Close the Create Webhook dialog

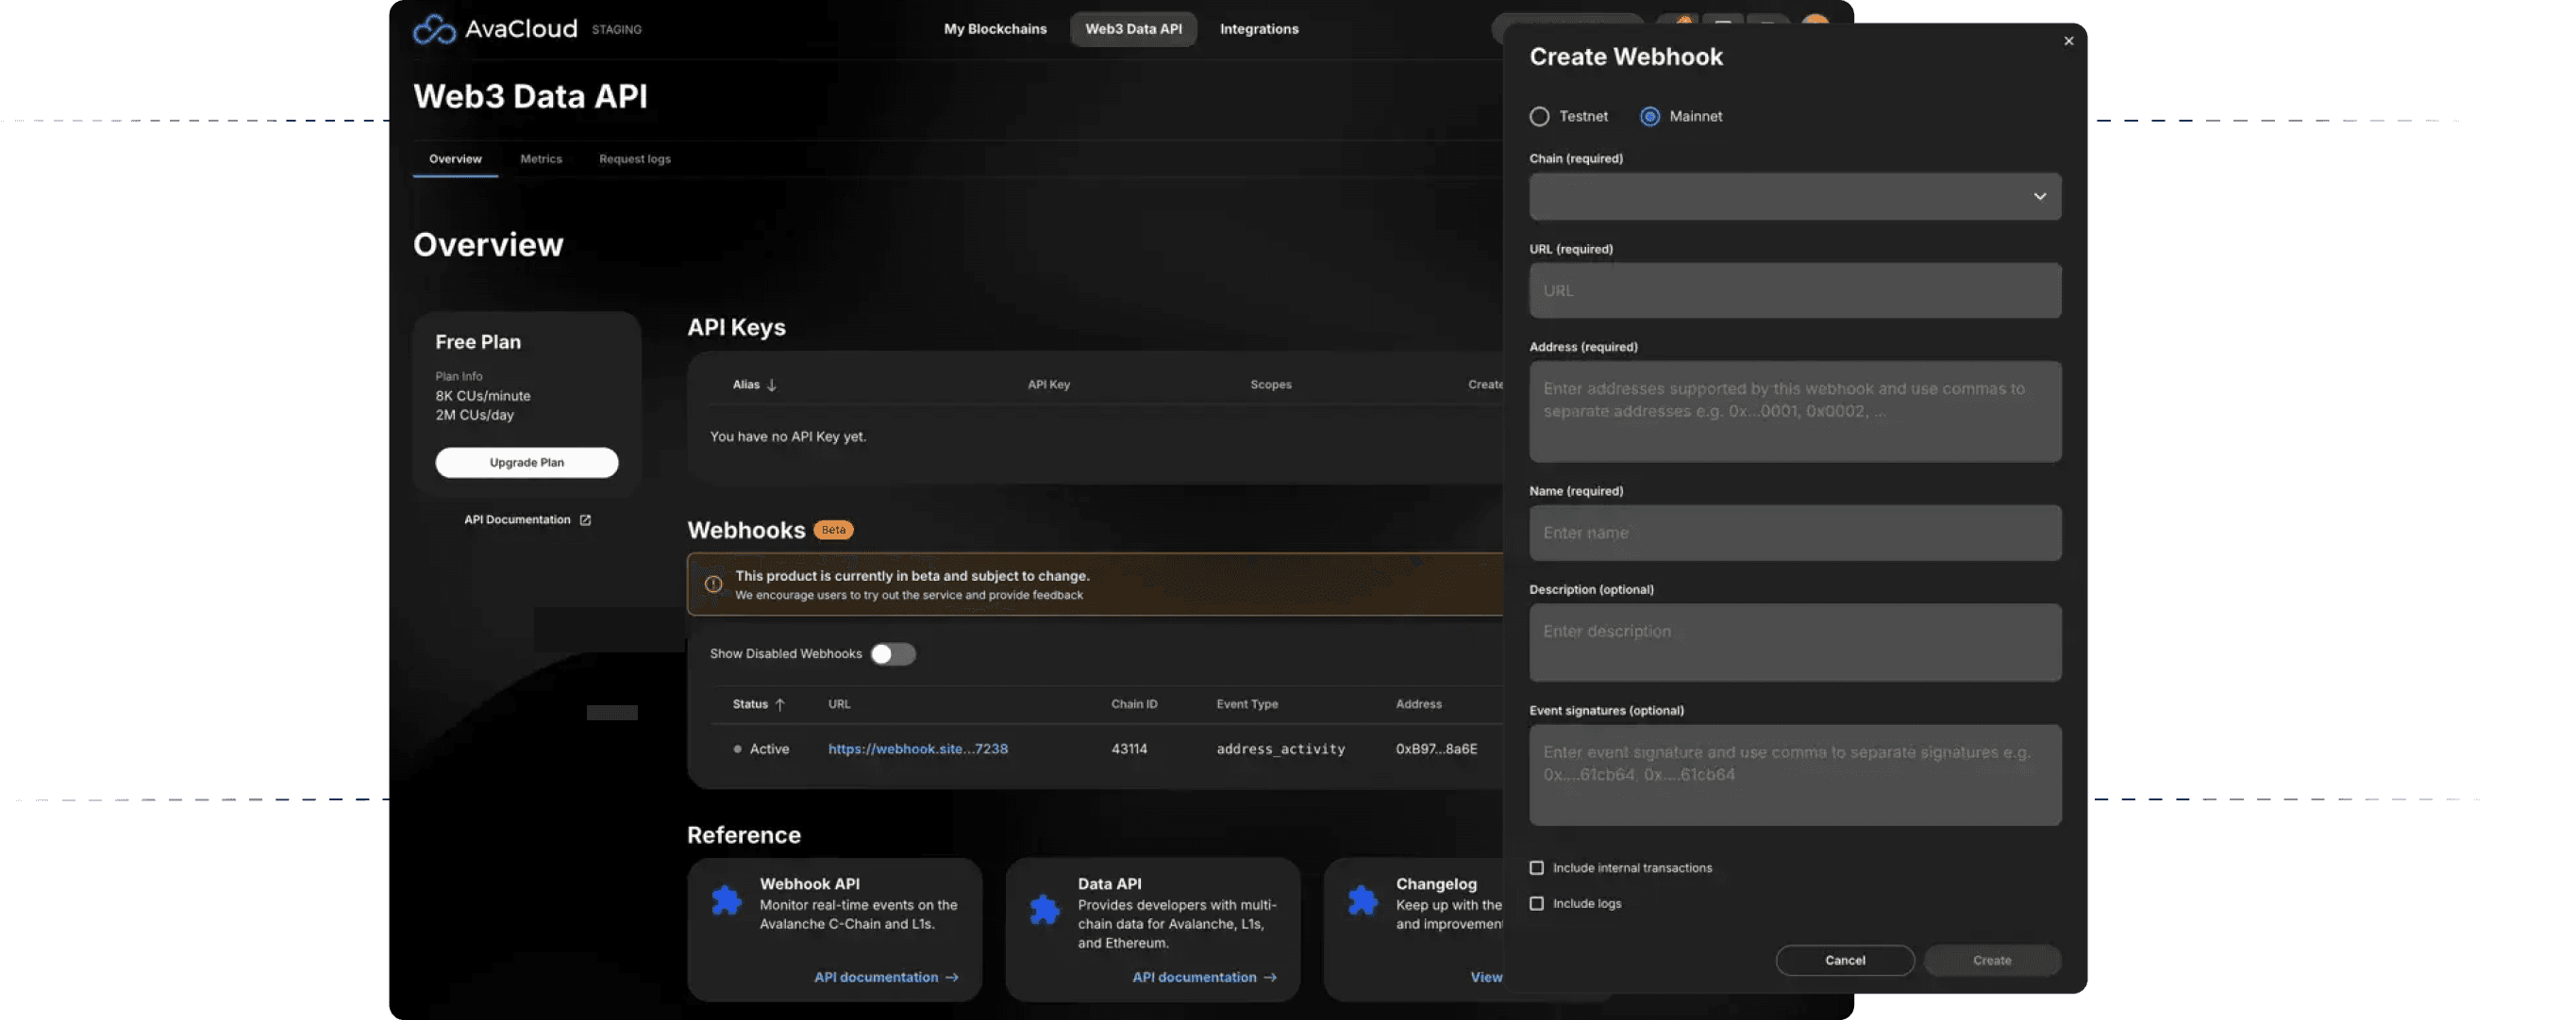click(x=2068, y=41)
